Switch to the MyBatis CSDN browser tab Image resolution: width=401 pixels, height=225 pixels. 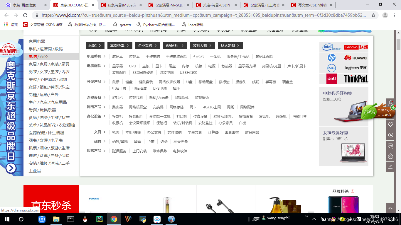tap(121, 5)
